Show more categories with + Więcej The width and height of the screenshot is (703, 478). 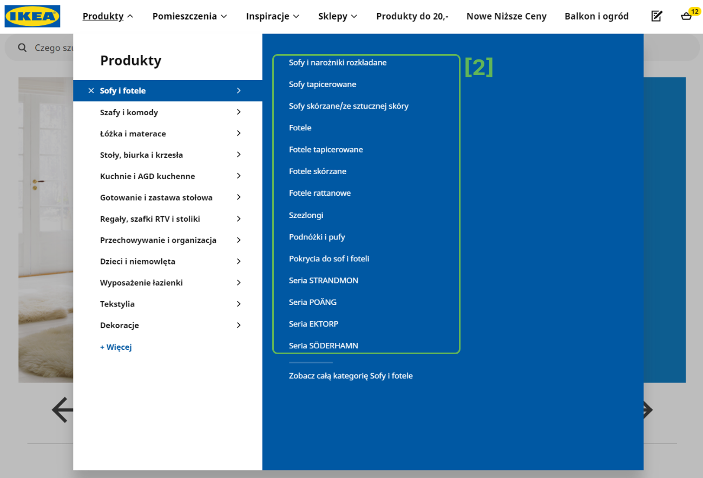coord(116,347)
